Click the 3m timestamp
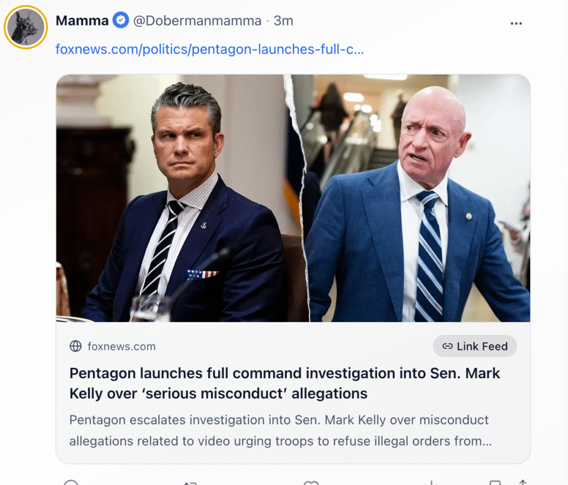The height and width of the screenshot is (485, 568). [283, 21]
